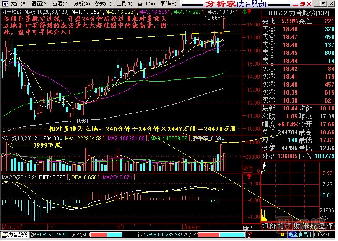Viewport: 338px width, 241px height.
Task: Switch to the 细 detail tab
Action: tap(265, 226)
